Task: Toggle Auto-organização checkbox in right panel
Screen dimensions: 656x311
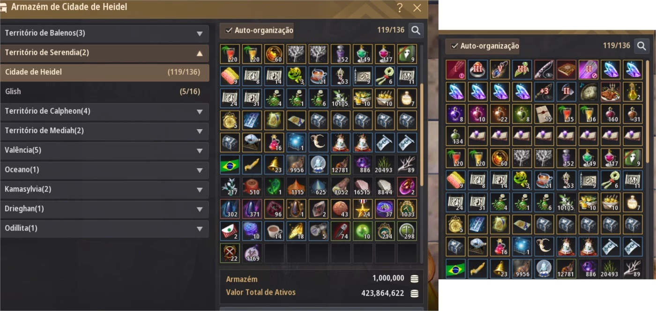Action: pyautogui.click(x=454, y=46)
